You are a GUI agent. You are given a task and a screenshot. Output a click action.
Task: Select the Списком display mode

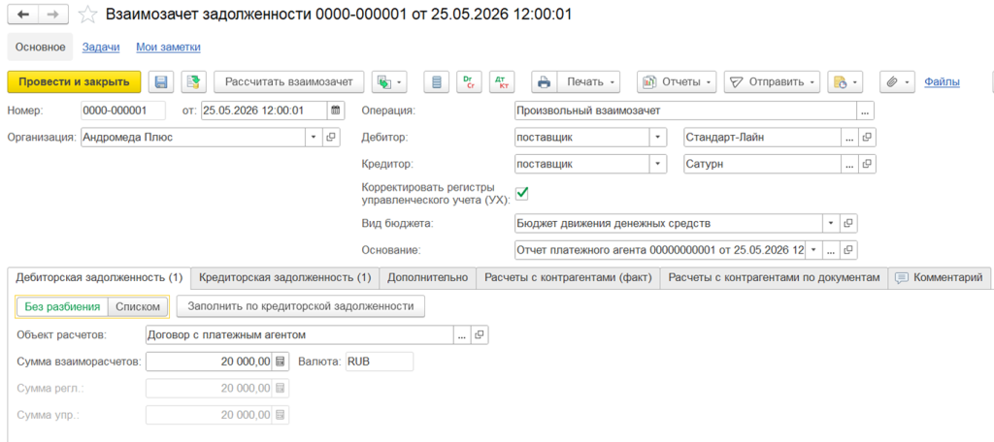(138, 306)
